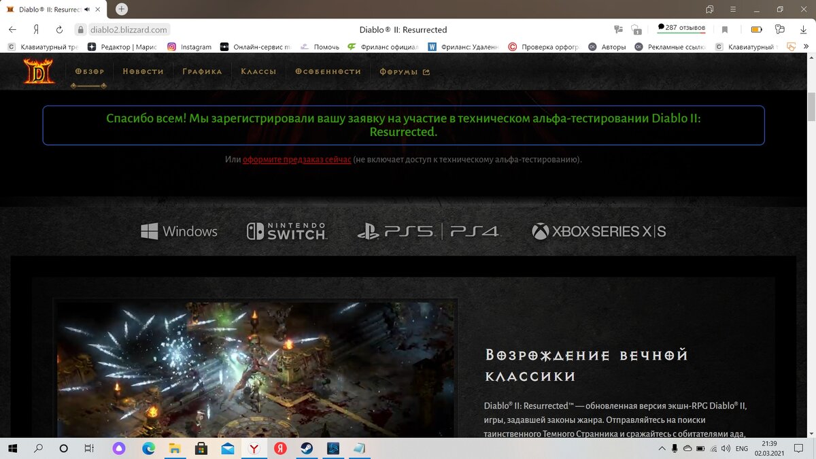Viewport: 816px width, 459px height.
Task: Click the Diablo II logo in site header
Action: 39,71
